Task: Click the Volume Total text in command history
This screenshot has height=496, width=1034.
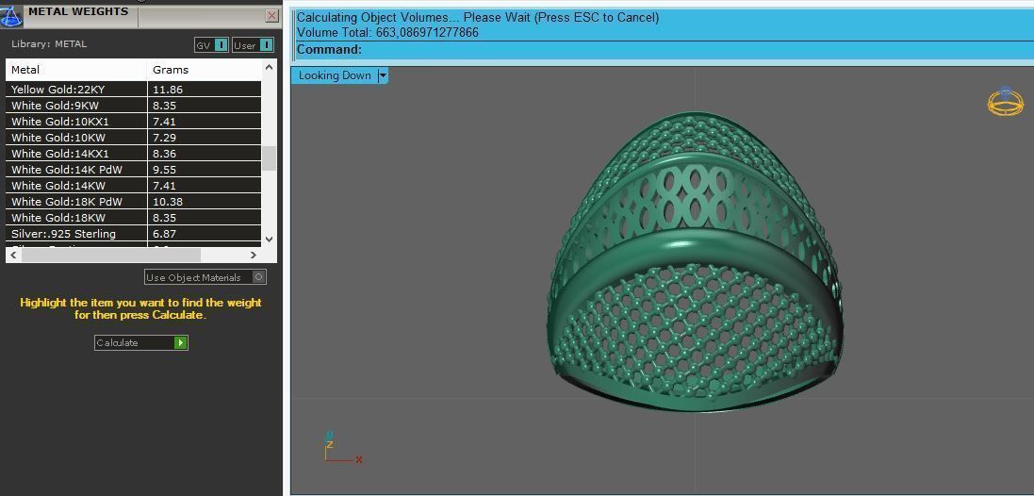Action: [387, 32]
